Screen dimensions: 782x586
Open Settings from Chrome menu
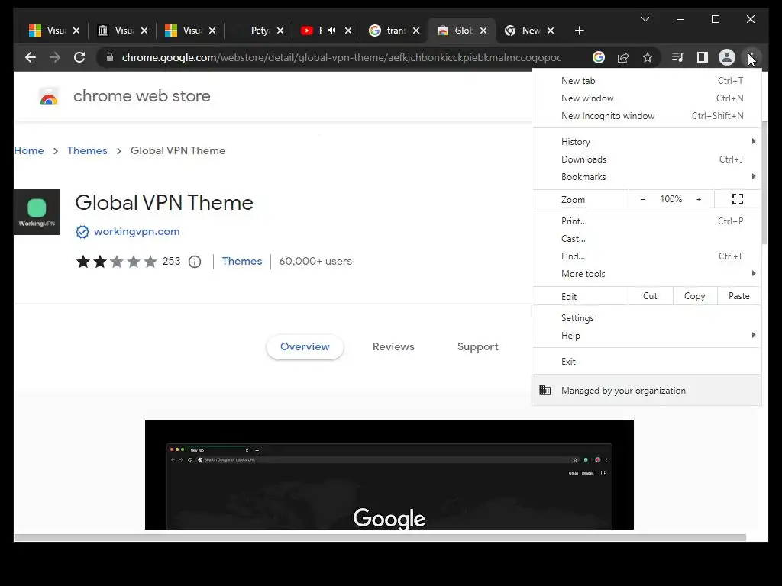pos(647,318)
